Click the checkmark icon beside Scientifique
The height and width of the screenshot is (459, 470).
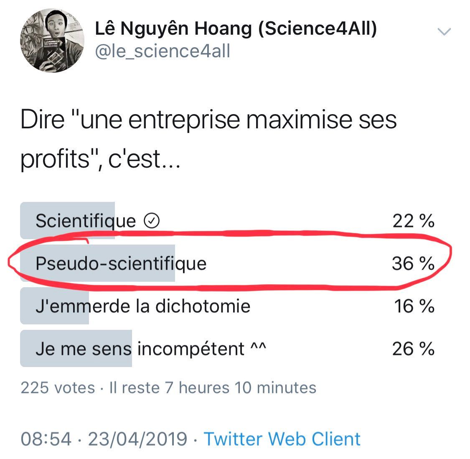(x=151, y=221)
